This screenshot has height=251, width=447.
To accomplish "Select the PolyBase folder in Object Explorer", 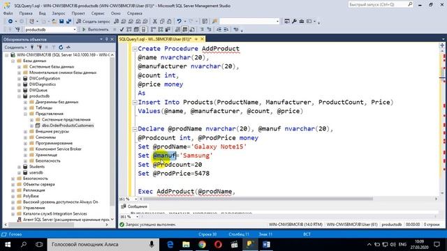I will point(31,196).
